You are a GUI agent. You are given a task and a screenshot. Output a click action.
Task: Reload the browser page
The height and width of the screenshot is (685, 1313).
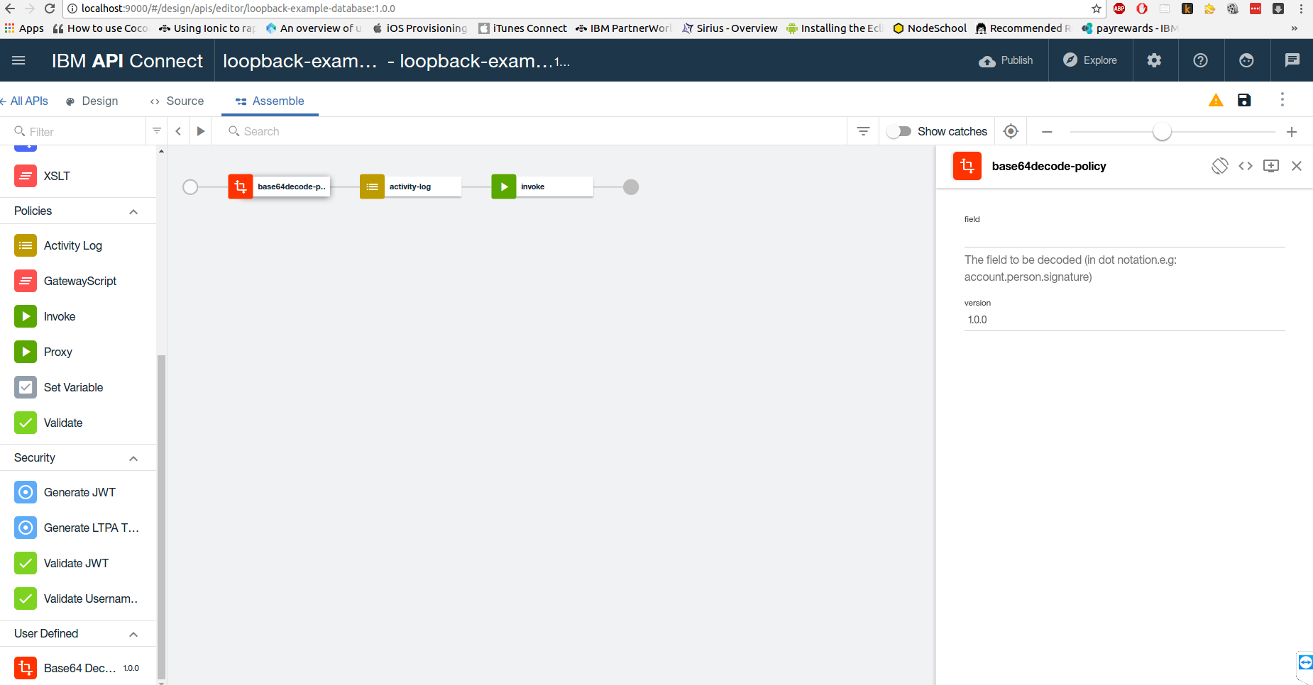coord(49,9)
